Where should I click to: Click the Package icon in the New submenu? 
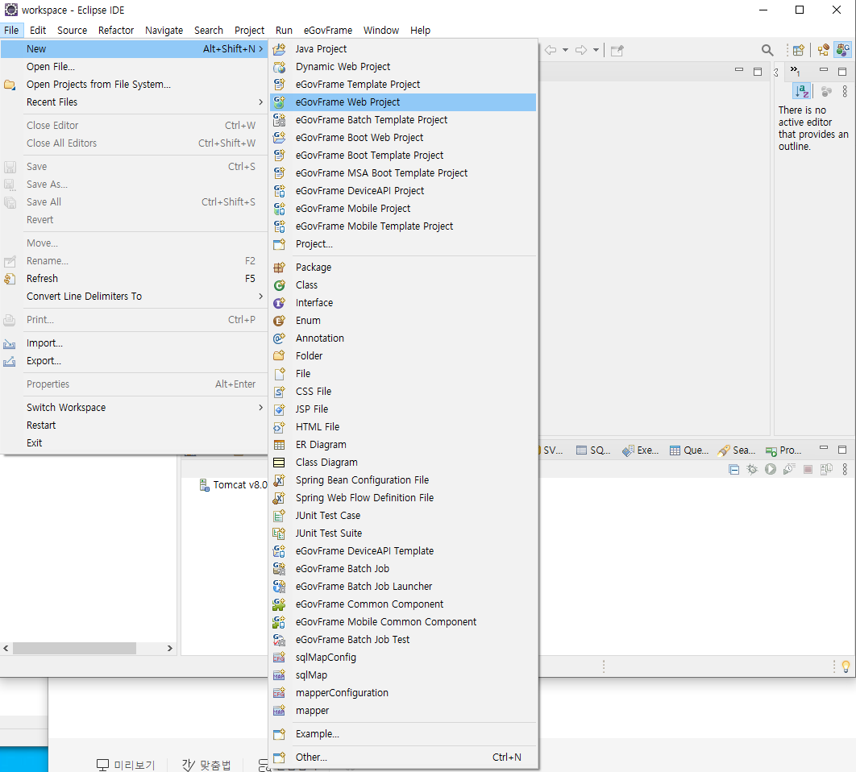(x=279, y=268)
